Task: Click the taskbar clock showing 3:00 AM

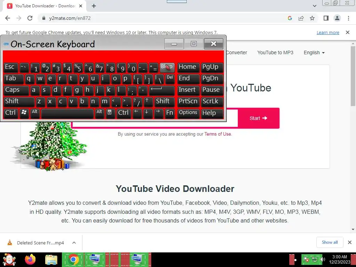Action: pyautogui.click(x=339, y=259)
